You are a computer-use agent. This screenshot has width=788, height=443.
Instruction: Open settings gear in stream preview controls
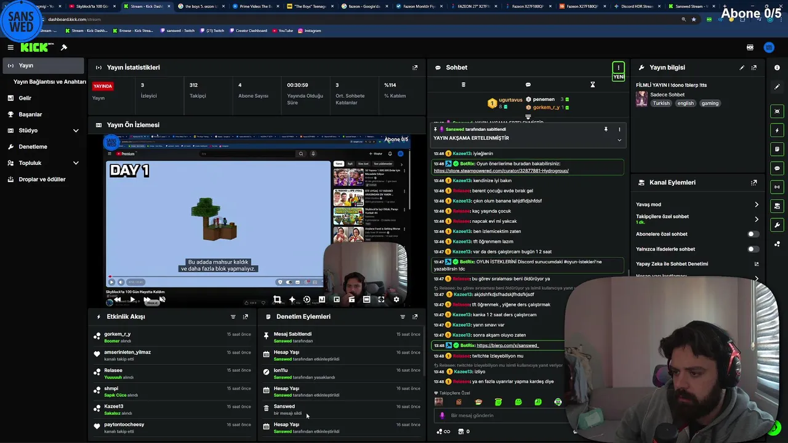[x=396, y=300]
